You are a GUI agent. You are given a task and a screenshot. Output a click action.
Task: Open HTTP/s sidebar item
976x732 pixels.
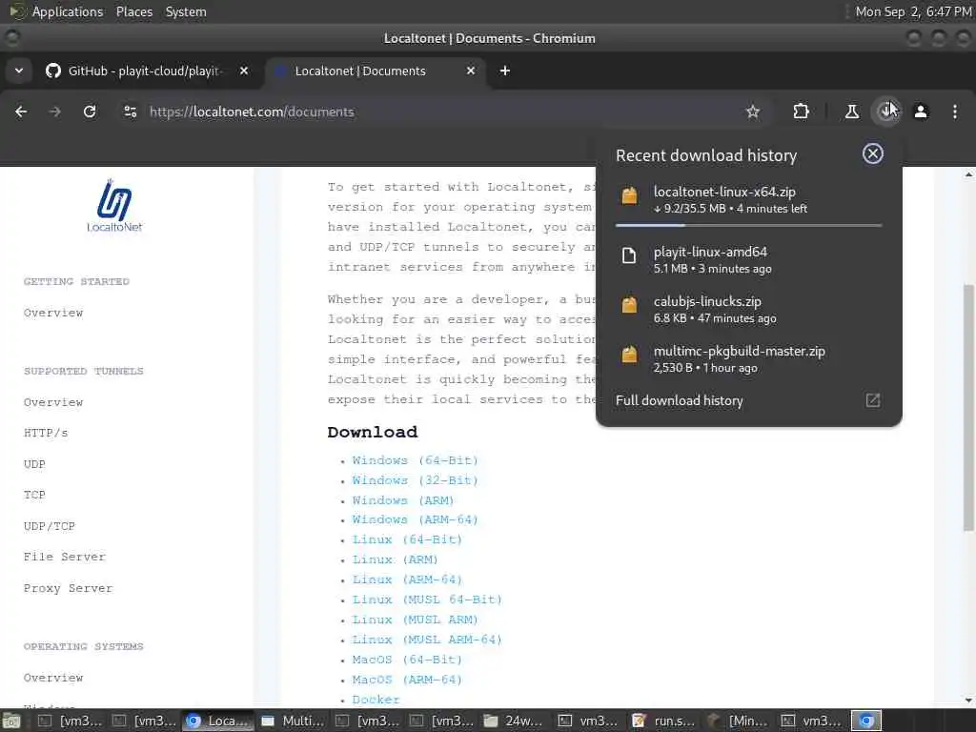pyautogui.click(x=46, y=433)
